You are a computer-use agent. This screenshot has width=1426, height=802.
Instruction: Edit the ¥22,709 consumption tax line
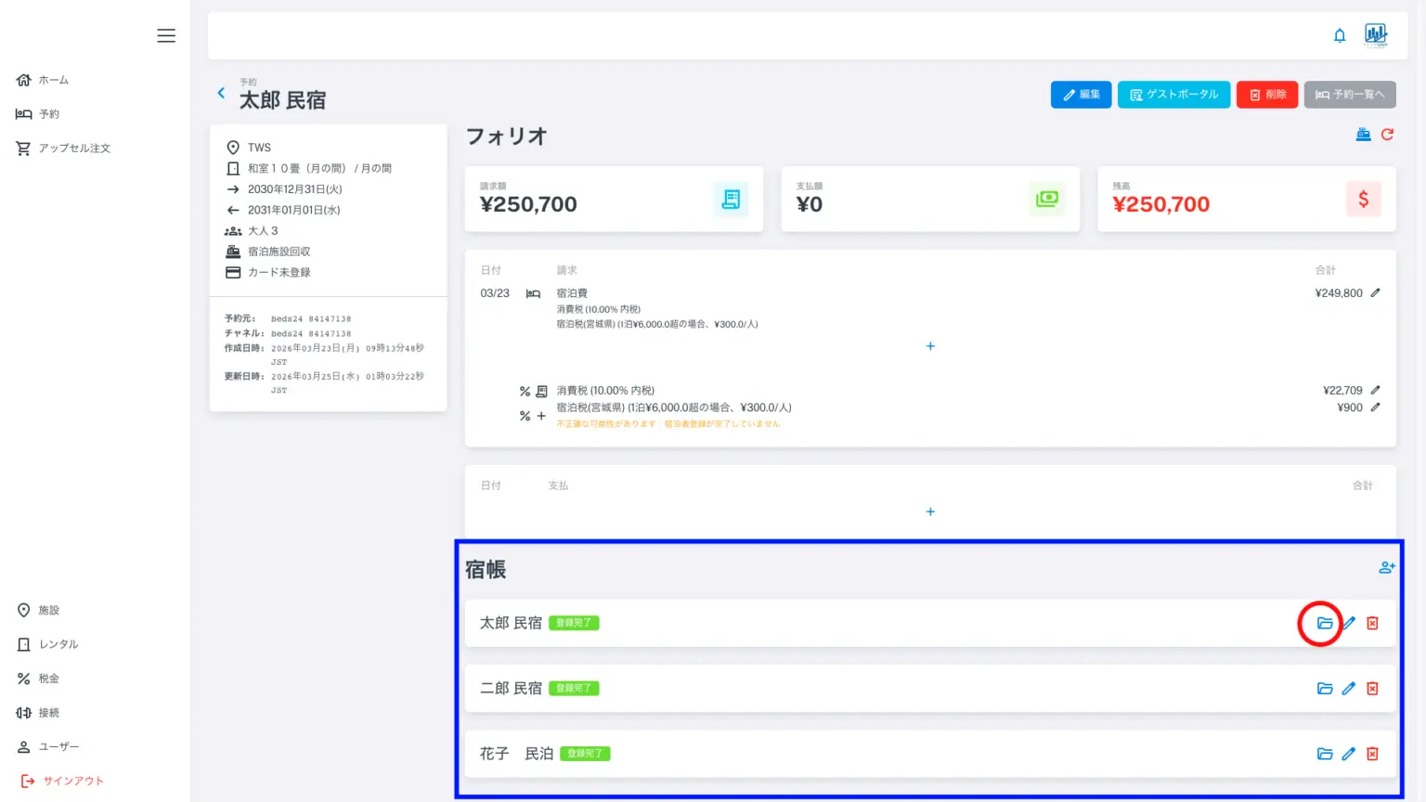pyautogui.click(x=1376, y=390)
